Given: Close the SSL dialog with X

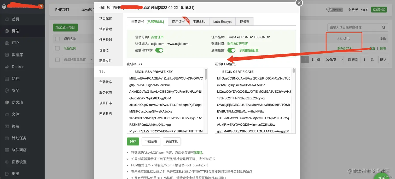Looking at the screenshot, I should [x=299, y=3].
